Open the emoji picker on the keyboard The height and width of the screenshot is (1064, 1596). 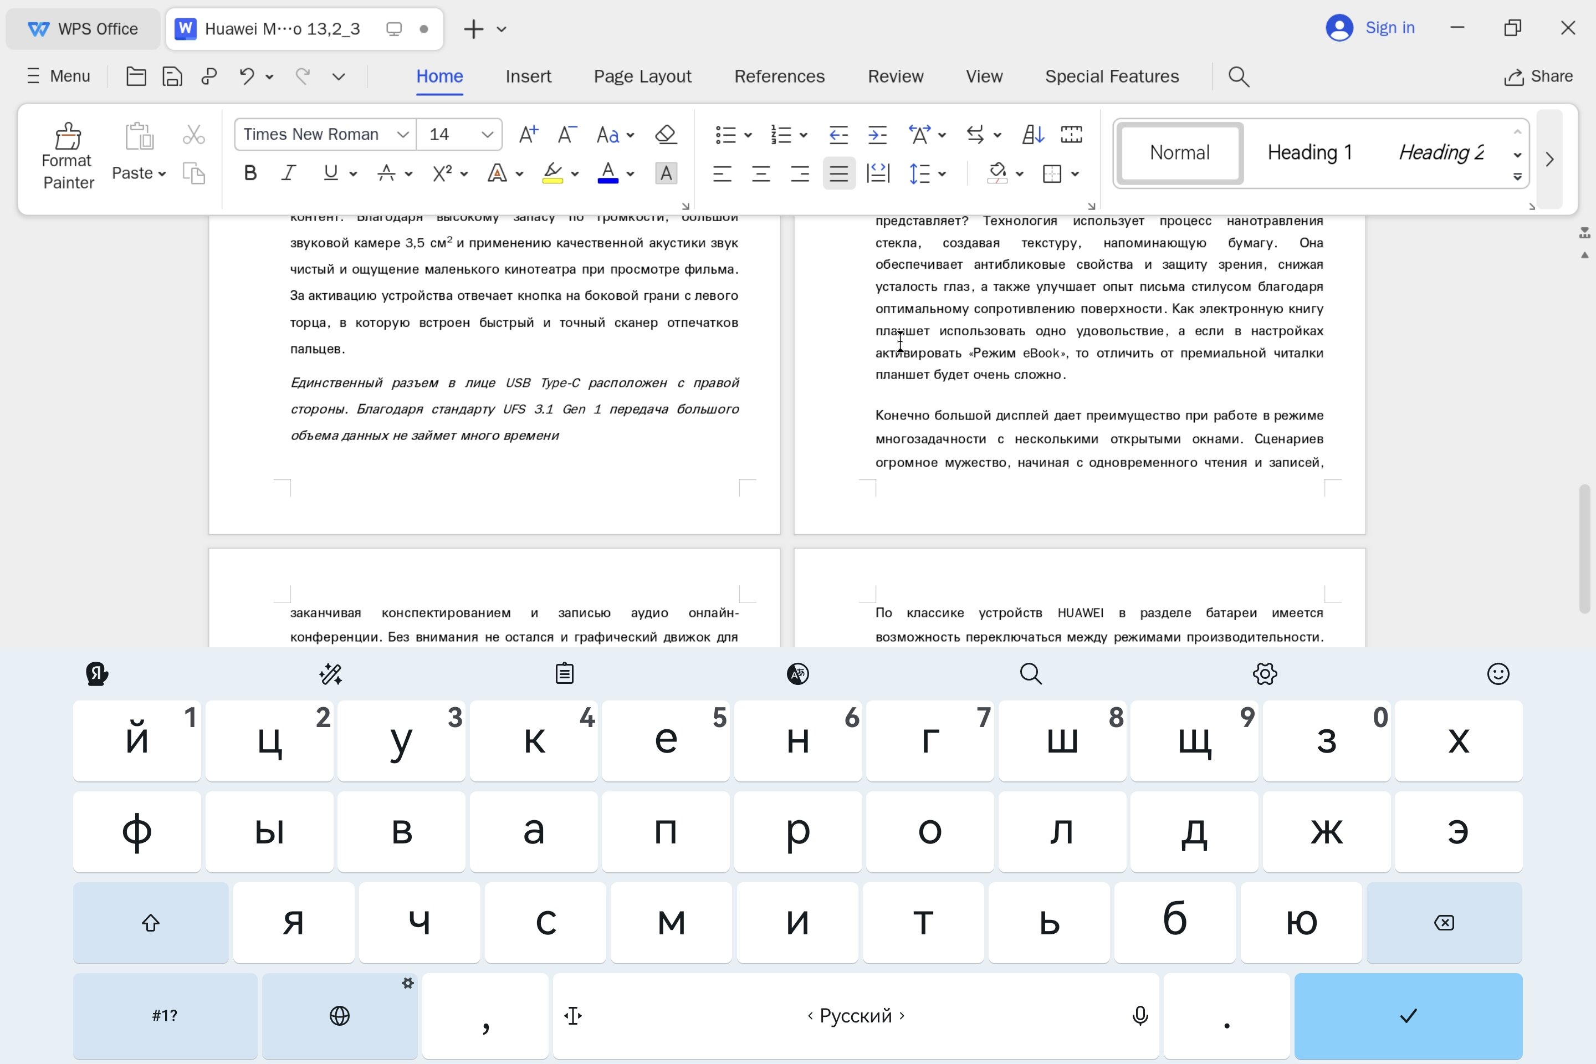[x=1498, y=673]
